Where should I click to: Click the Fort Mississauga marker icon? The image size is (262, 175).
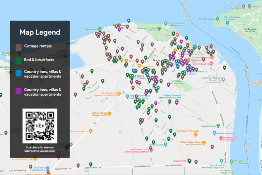(x=166, y=24)
